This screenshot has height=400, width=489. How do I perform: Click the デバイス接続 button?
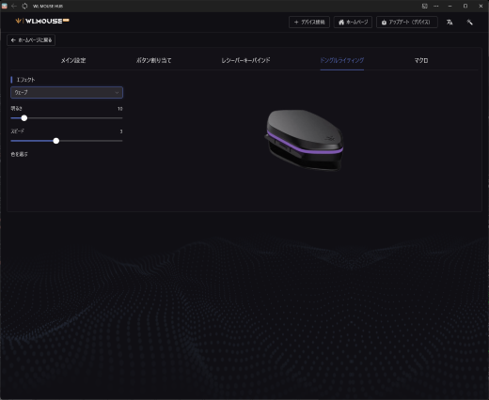(x=309, y=23)
